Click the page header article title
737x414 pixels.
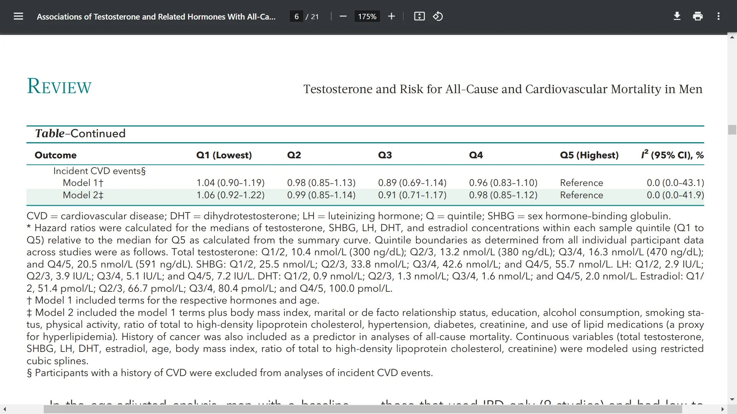click(x=503, y=89)
